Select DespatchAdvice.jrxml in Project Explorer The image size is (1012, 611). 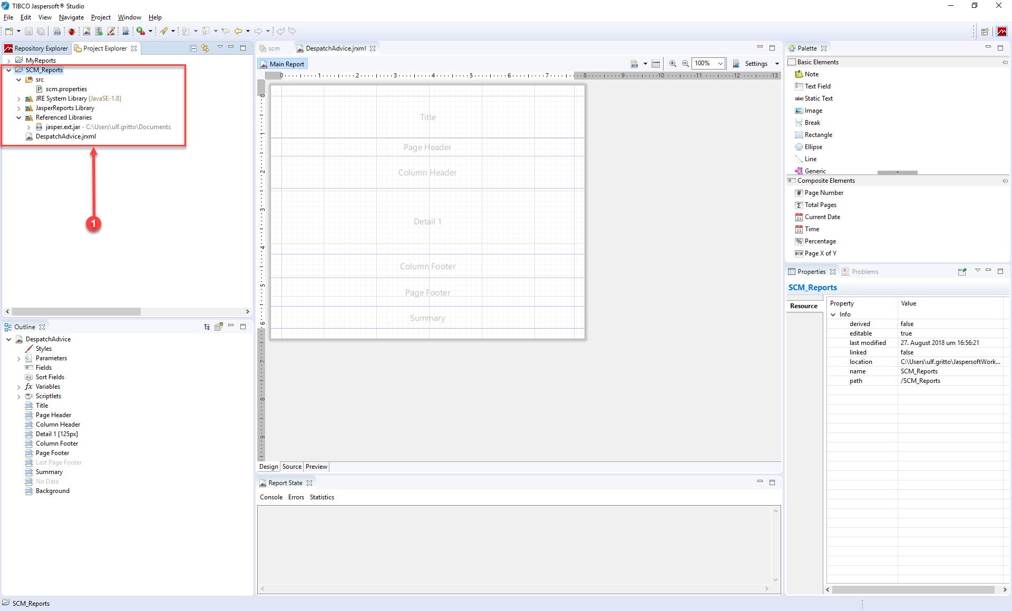coord(61,136)
